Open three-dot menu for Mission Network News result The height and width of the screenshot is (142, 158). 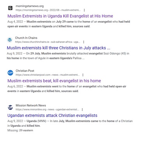click(82, 110)
